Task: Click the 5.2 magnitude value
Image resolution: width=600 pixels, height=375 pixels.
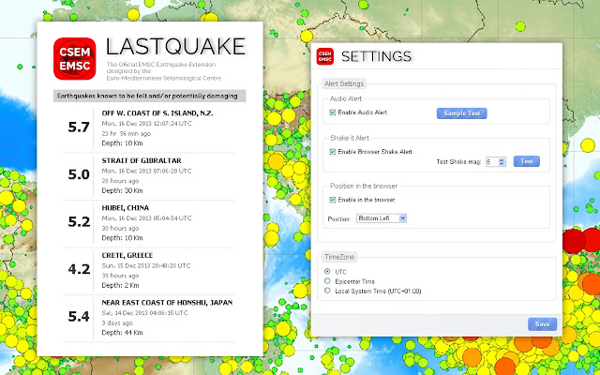Action: pyautogui.click(x=79, y=222)
